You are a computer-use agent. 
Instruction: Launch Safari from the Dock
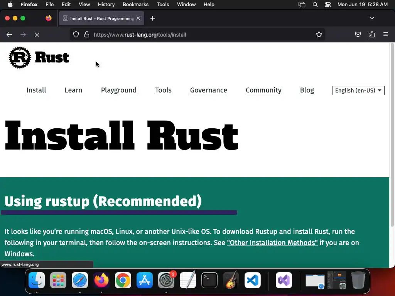[x=80, y=280]
